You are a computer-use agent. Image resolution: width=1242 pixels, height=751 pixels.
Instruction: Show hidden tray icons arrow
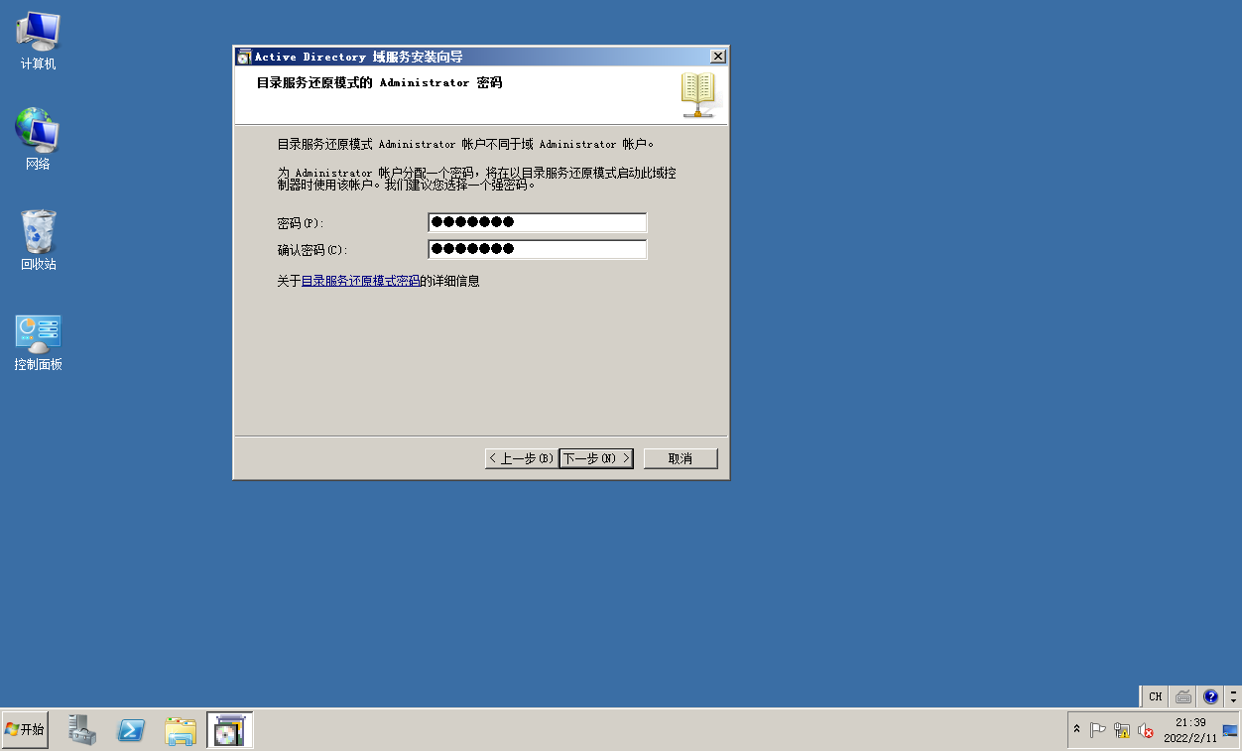(x=1077, y=730)
